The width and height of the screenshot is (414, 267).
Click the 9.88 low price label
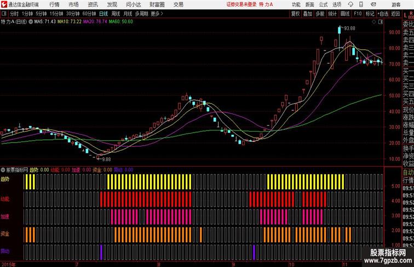point(106,160)
